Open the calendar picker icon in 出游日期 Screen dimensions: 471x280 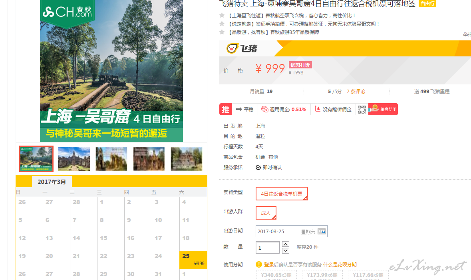tap(322, 231)
